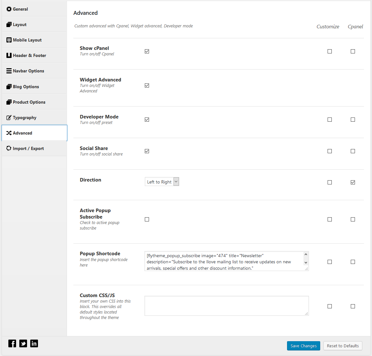Image resolution: width=372 pixels, height=356 pixels.
Task: Click the Popup Shortcode scroll up arrow
Action: coord(306,254)
